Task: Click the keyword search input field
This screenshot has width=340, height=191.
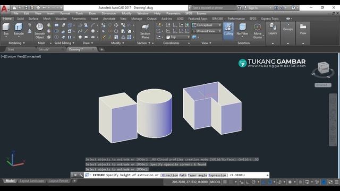Action: [x=214, y=8]
